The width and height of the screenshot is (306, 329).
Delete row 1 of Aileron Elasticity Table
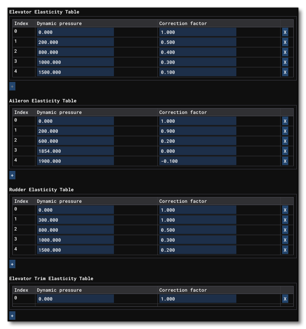(x=284, y=131)
